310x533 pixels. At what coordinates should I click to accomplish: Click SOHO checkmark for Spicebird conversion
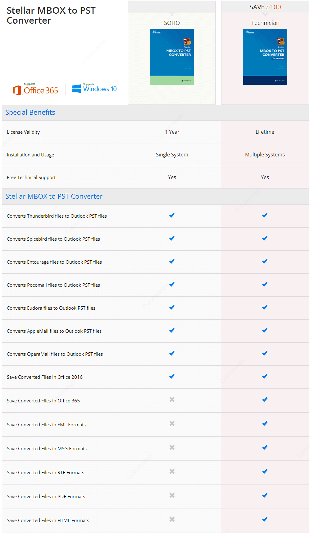[x=172, y=238]
